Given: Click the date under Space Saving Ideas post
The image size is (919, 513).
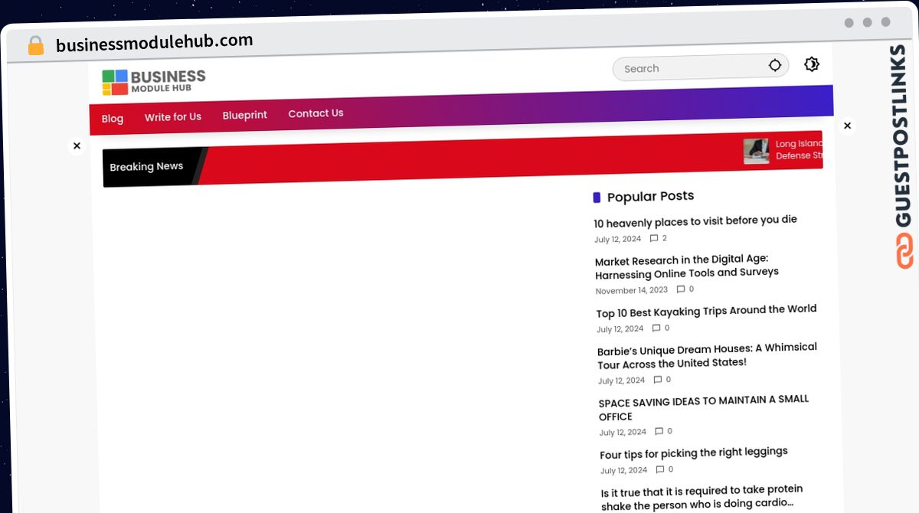Looking at the screenshot, I should pos(623,433).
